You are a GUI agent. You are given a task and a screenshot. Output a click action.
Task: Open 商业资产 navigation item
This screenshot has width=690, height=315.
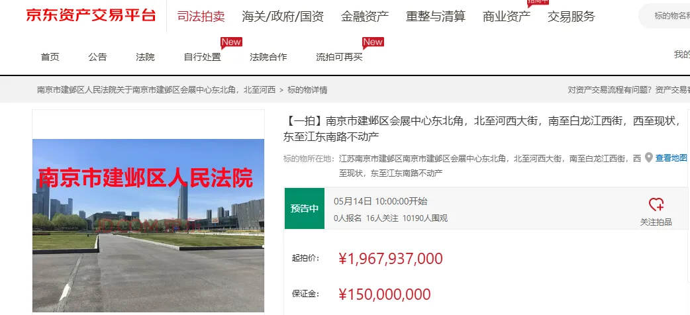click(507, 17)
